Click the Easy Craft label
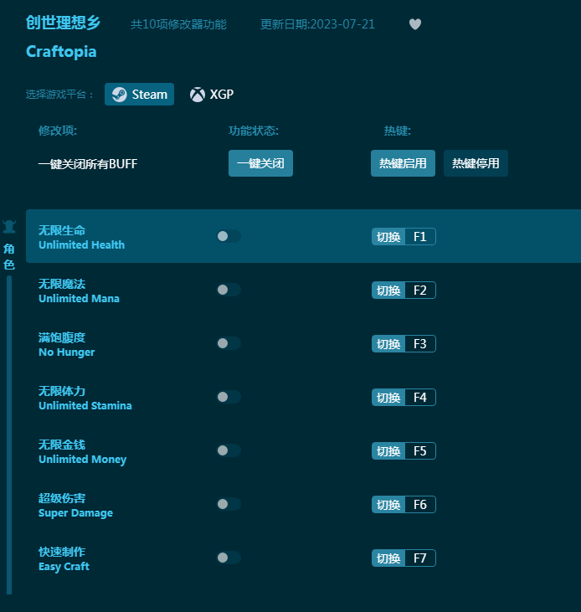Image resolution: width=581 pixels, height=612 pixels. pyautogui.click(x=64, y=566)
